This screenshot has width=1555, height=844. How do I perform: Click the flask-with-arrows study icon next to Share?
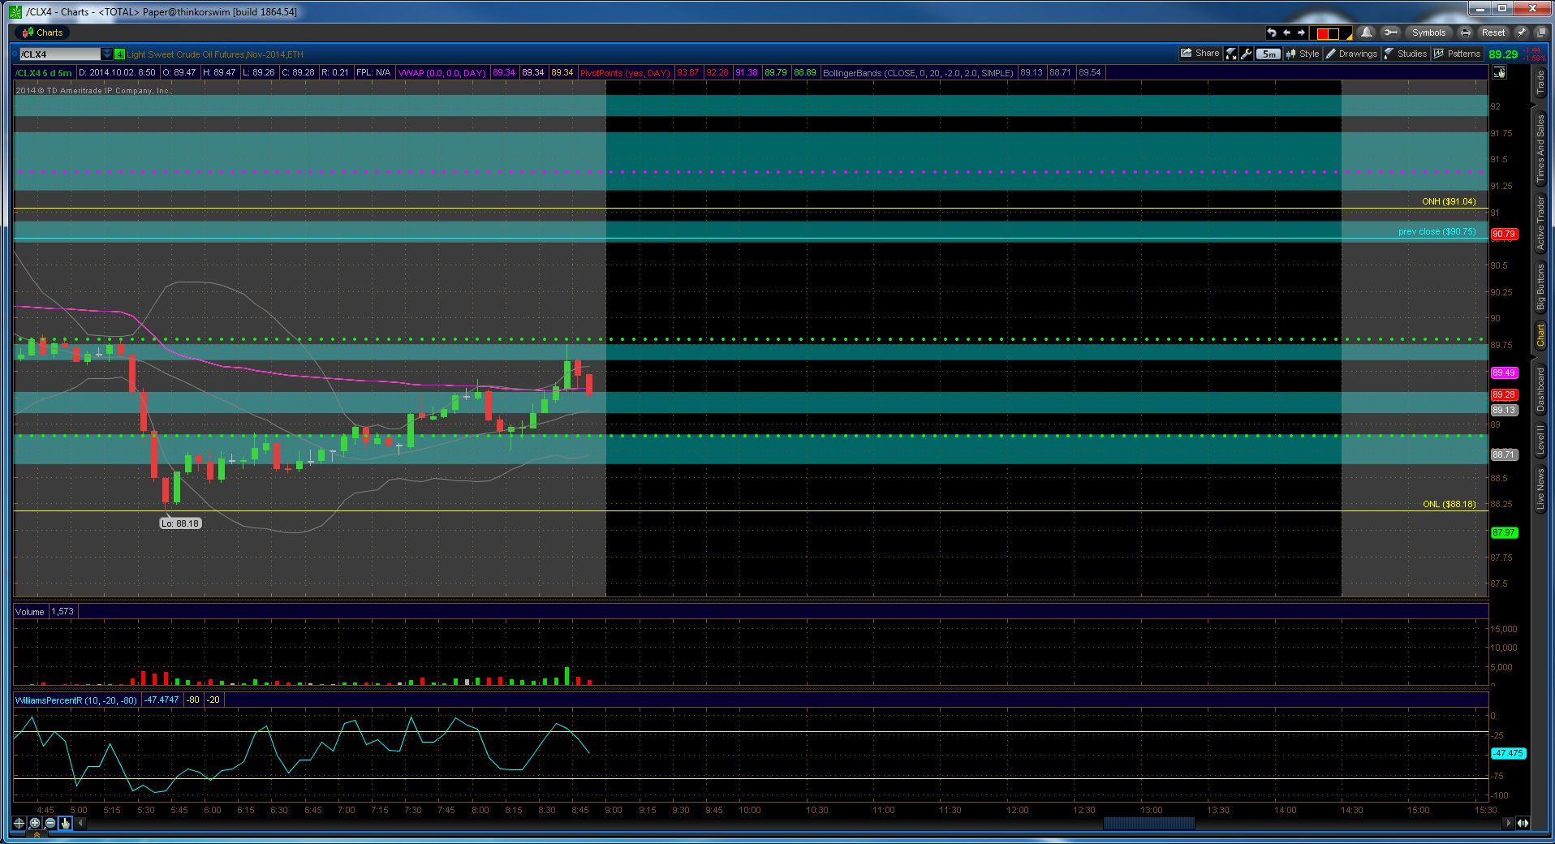[x=1231, y=54]
